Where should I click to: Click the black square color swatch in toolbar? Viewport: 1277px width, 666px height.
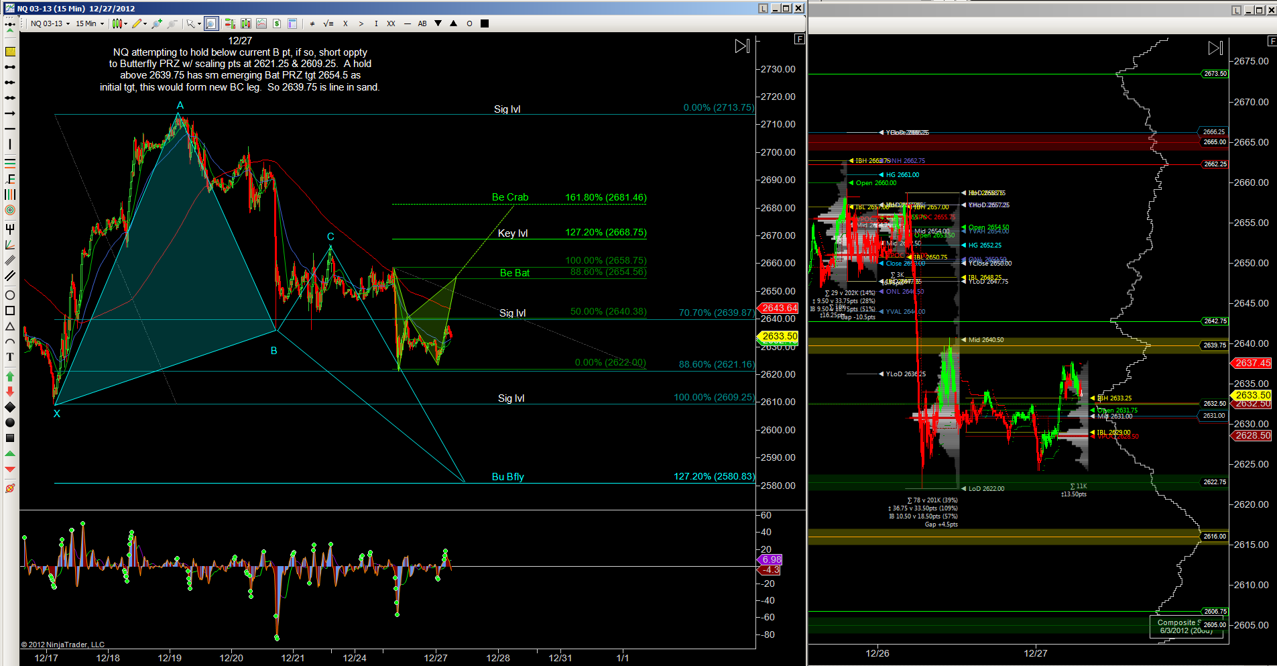point(485,23)
